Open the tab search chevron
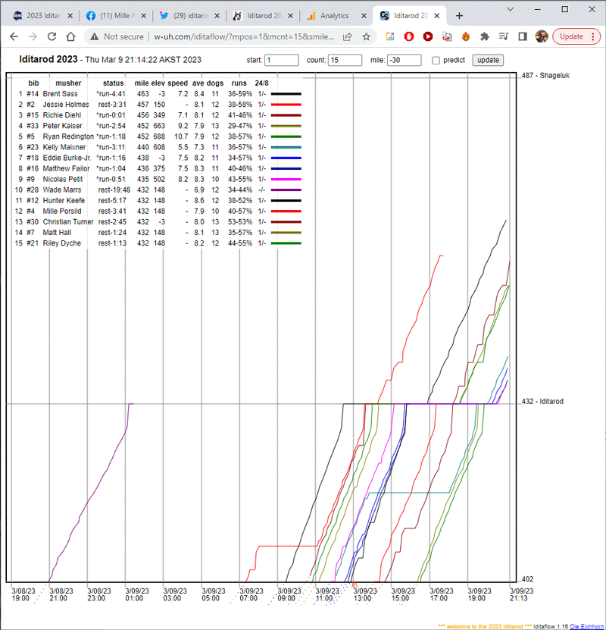Screen dimensions: 606x630 coord(510,9)
